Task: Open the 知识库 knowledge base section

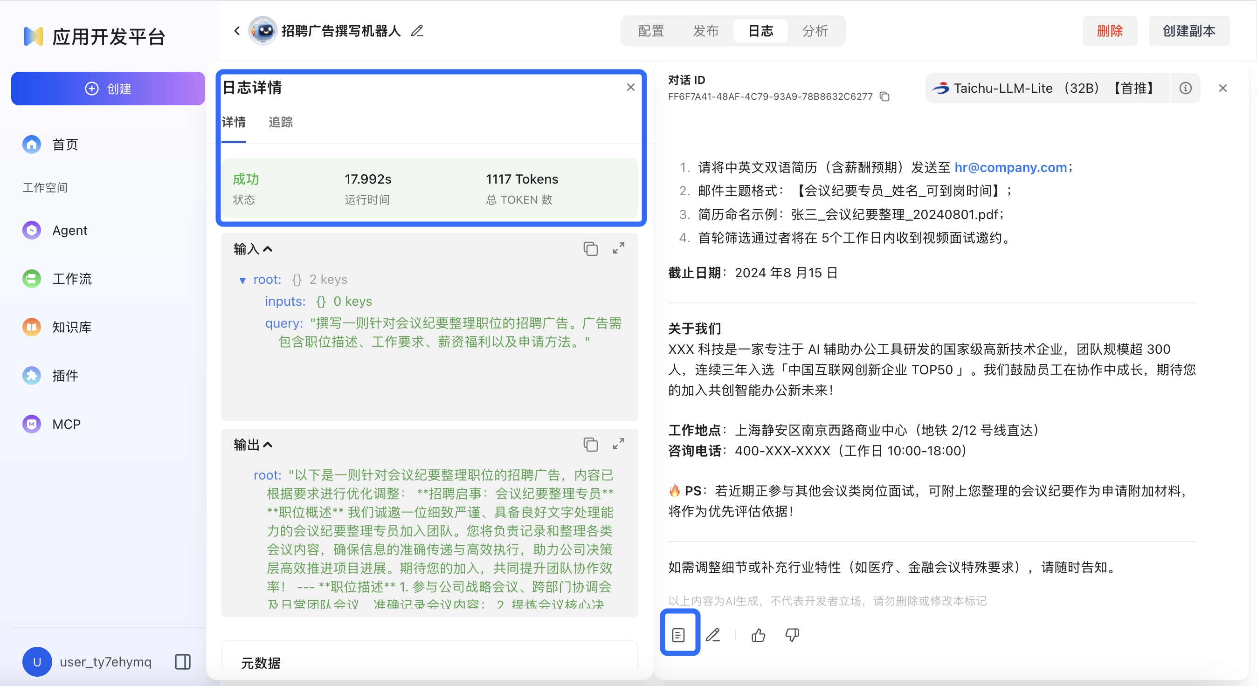Action: pyautogui.click(x=71, y=327)
